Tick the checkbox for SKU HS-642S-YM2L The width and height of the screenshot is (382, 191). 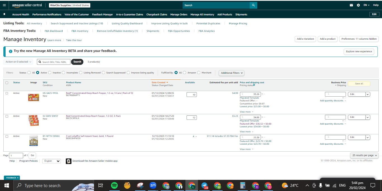(x=7, y=93)
